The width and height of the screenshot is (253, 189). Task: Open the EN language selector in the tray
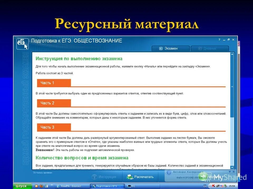(x=205, y=186)
